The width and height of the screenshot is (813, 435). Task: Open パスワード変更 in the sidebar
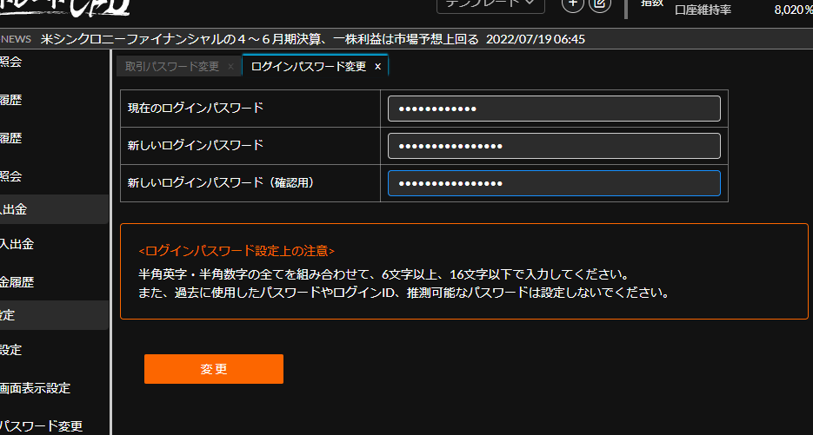pos(41,425)
